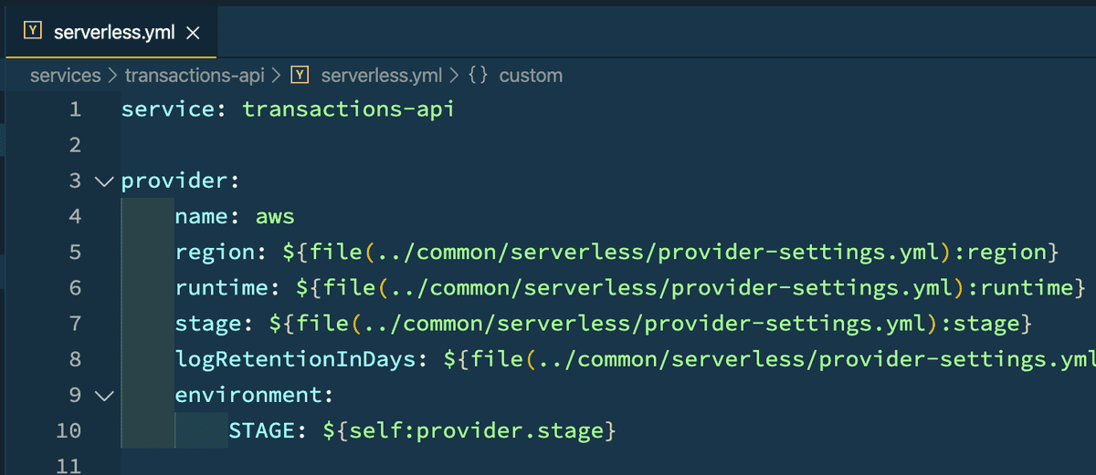
Task: Click the value 'aws' on line 4
Action: (x=275, y=217)
